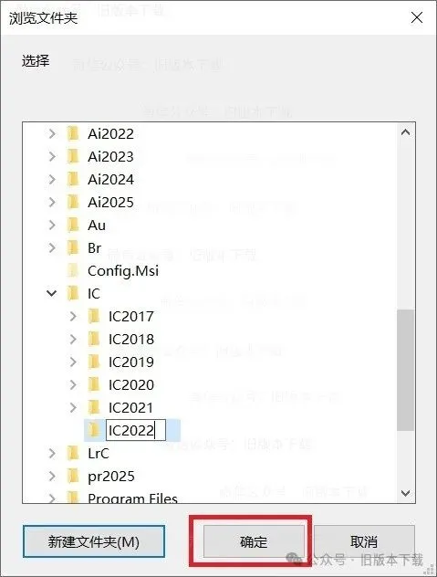The image size is (437, 577).
Task: Collapse the IC folder tree
Action: click(x=52, y=293)
